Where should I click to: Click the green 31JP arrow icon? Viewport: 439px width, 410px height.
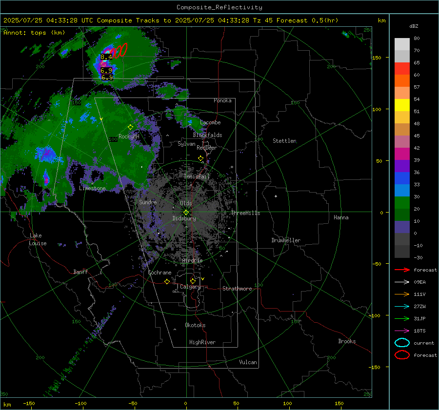coord(402,318)
